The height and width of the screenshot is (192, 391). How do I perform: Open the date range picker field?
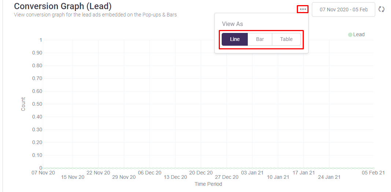pyautogui.click(x=343, y=10)
